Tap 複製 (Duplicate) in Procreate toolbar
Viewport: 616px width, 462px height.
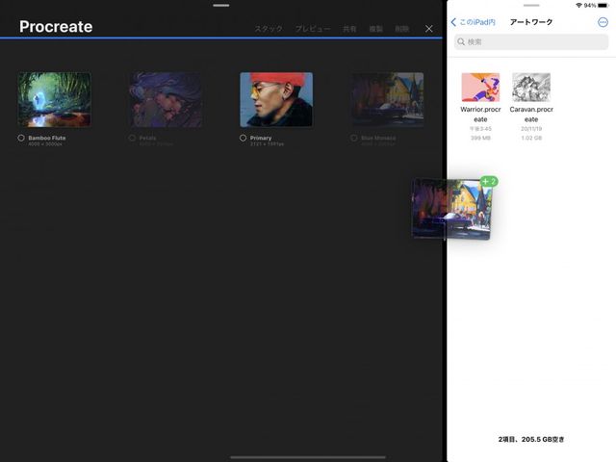pos(375,29)
